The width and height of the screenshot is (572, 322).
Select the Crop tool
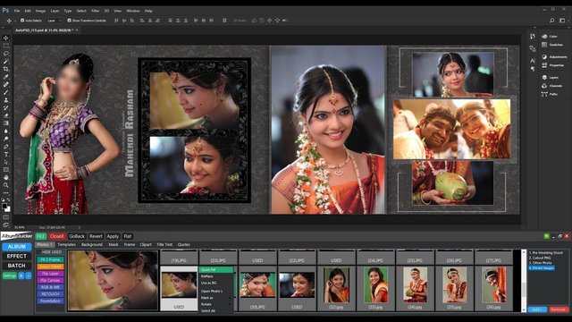tap(6, 69)
